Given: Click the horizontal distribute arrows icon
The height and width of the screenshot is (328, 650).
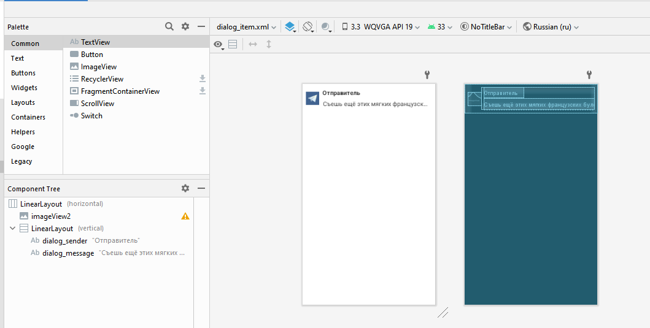Looking at the screenshot, I should tap(253, 44).
